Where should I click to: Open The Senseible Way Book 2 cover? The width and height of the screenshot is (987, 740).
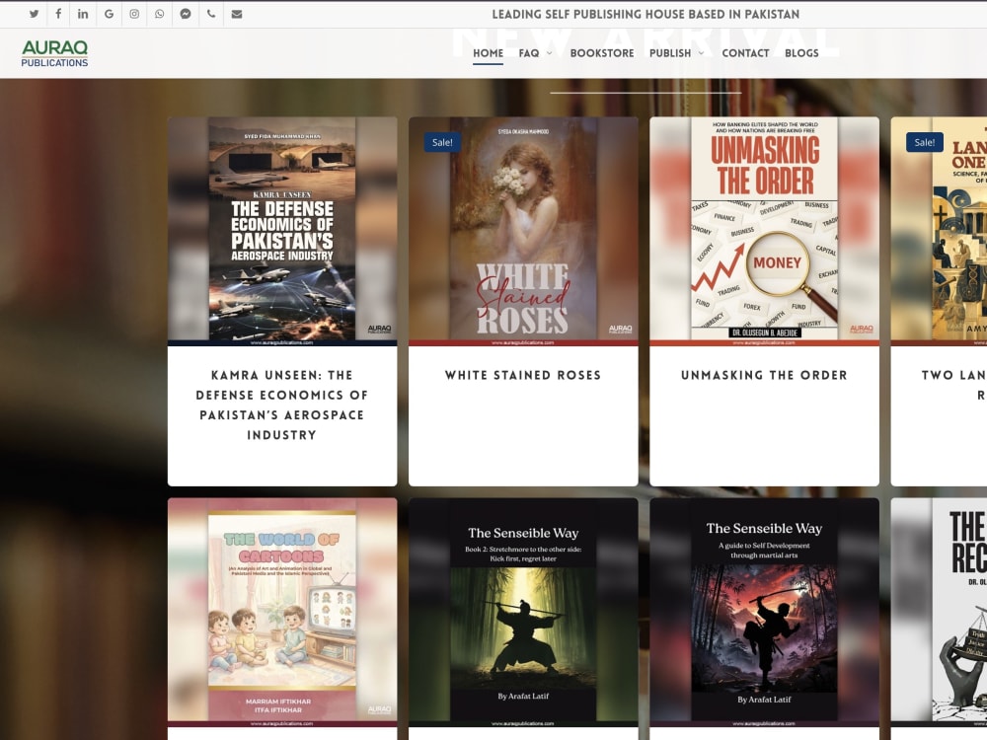point(523,613)
